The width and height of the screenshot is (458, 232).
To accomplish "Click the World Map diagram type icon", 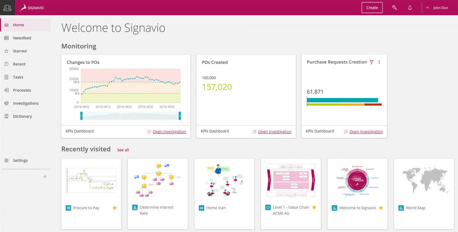I will tap(401, 208).
